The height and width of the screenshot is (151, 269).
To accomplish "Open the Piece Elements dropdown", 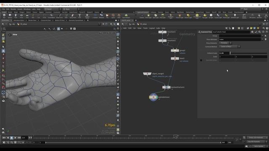I will [x=225, y=43].
